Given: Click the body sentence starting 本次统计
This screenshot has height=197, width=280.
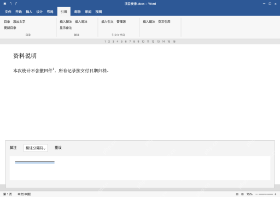Looking at the screenshot, I should pos(61,71).
